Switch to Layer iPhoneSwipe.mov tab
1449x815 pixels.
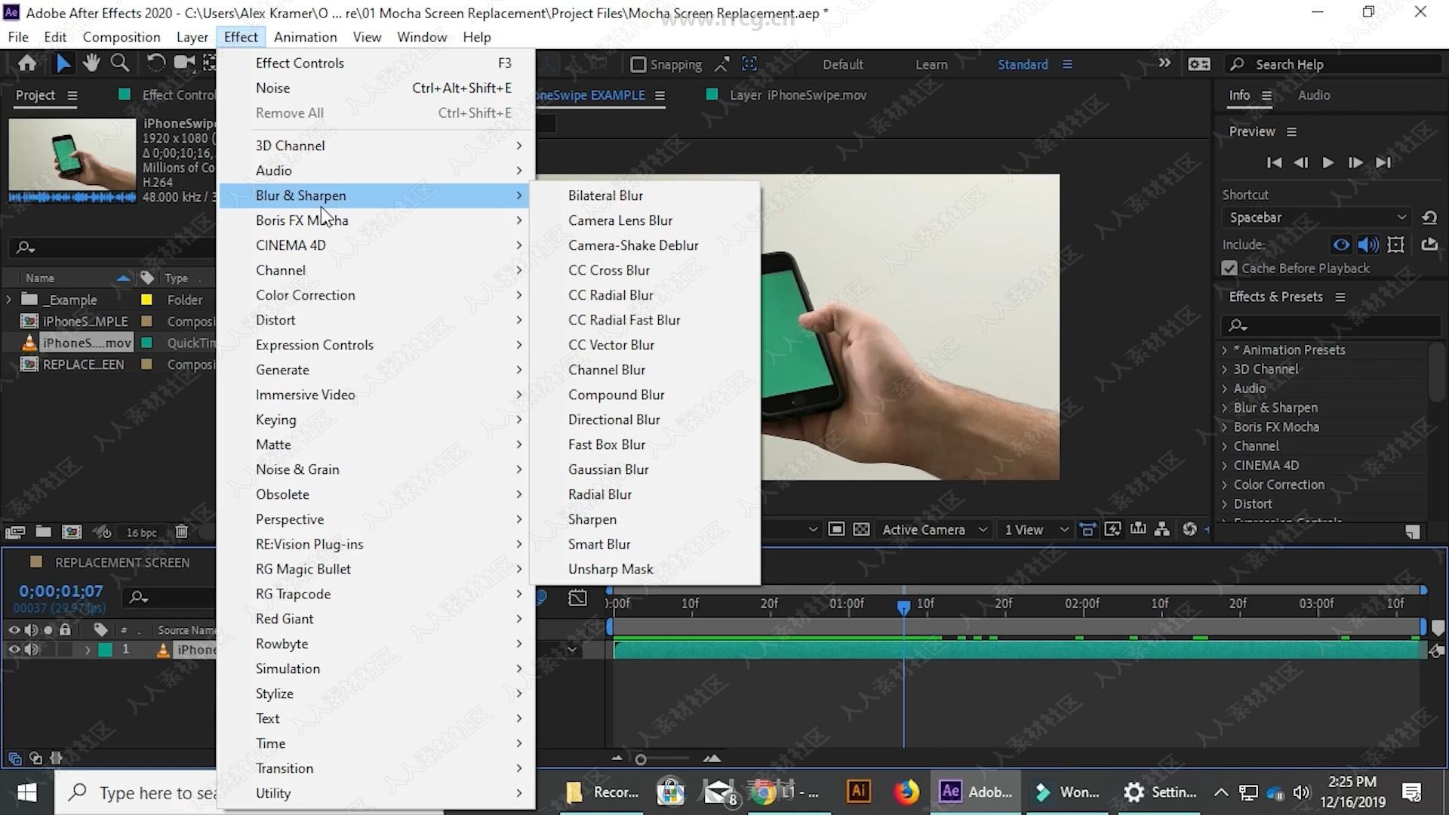click(798, 95)
